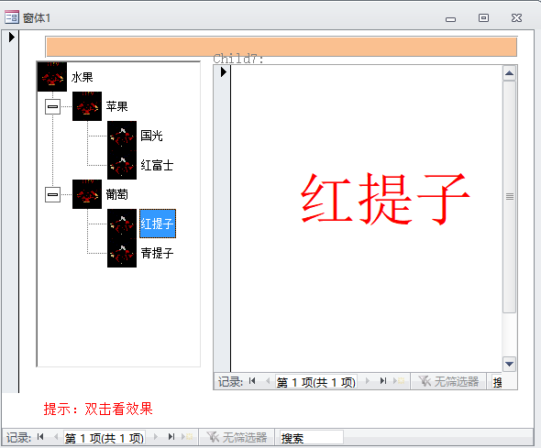This screenshot has height=448, width=541.
Task: Click the 国光 node icon
Action: point(122,136)
